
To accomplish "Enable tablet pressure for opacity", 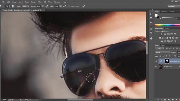I will click(x=47, y=6).
